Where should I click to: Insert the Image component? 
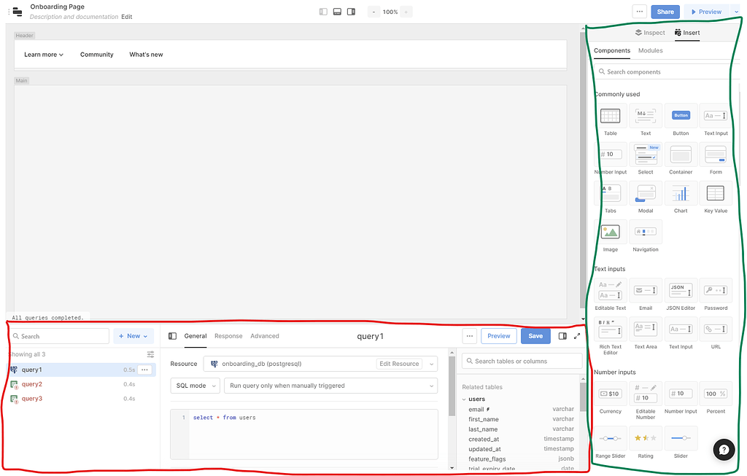(x=610, y=231)
